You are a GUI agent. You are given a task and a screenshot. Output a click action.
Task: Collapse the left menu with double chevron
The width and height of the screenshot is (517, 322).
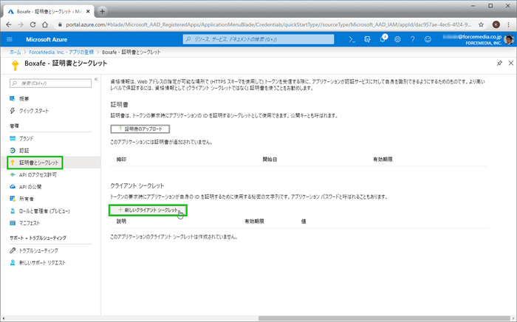(96, 79)
